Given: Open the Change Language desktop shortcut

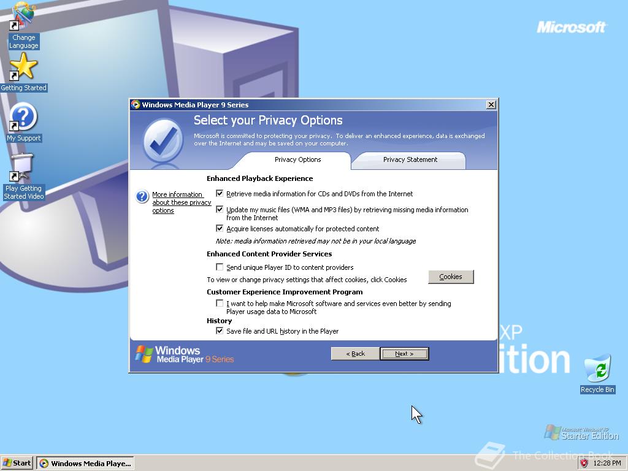Looking at the screenshot, I should pos(23,25).
